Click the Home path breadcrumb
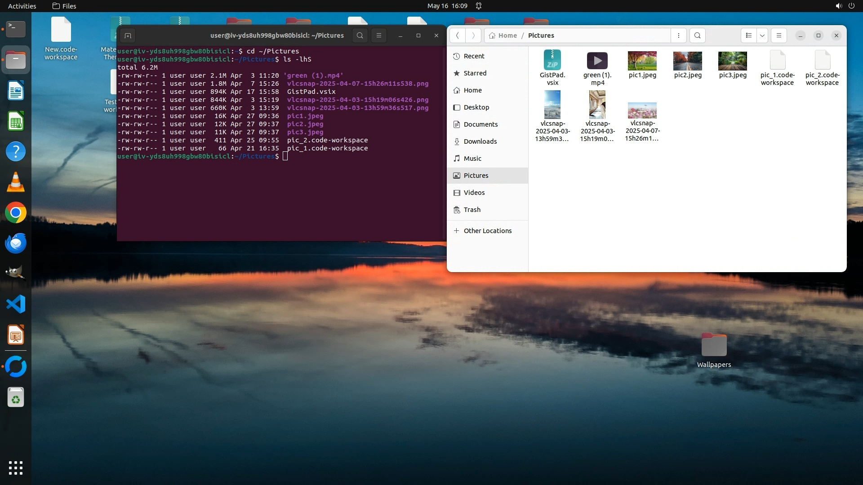 pos(507,35)
